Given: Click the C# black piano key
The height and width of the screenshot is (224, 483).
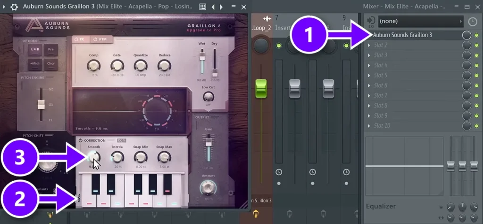Looking at the screenshot, I should click(96, 185).
